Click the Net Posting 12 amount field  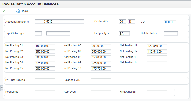click(x=157, y=51)
